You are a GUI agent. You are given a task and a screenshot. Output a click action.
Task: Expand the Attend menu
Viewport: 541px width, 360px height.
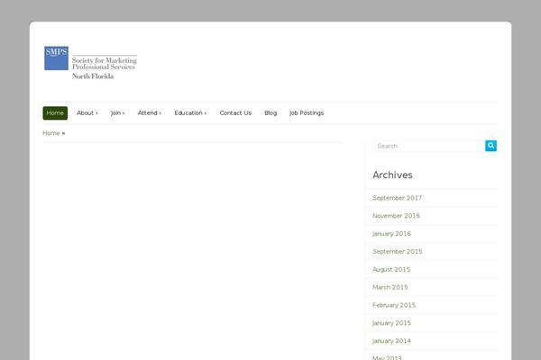tap(150, 113)
